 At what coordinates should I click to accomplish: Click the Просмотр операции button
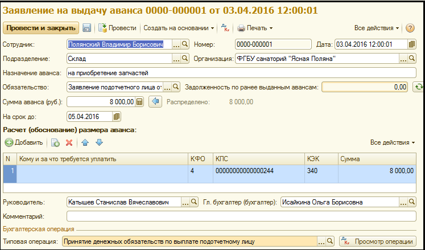click(x=378, y=241)
